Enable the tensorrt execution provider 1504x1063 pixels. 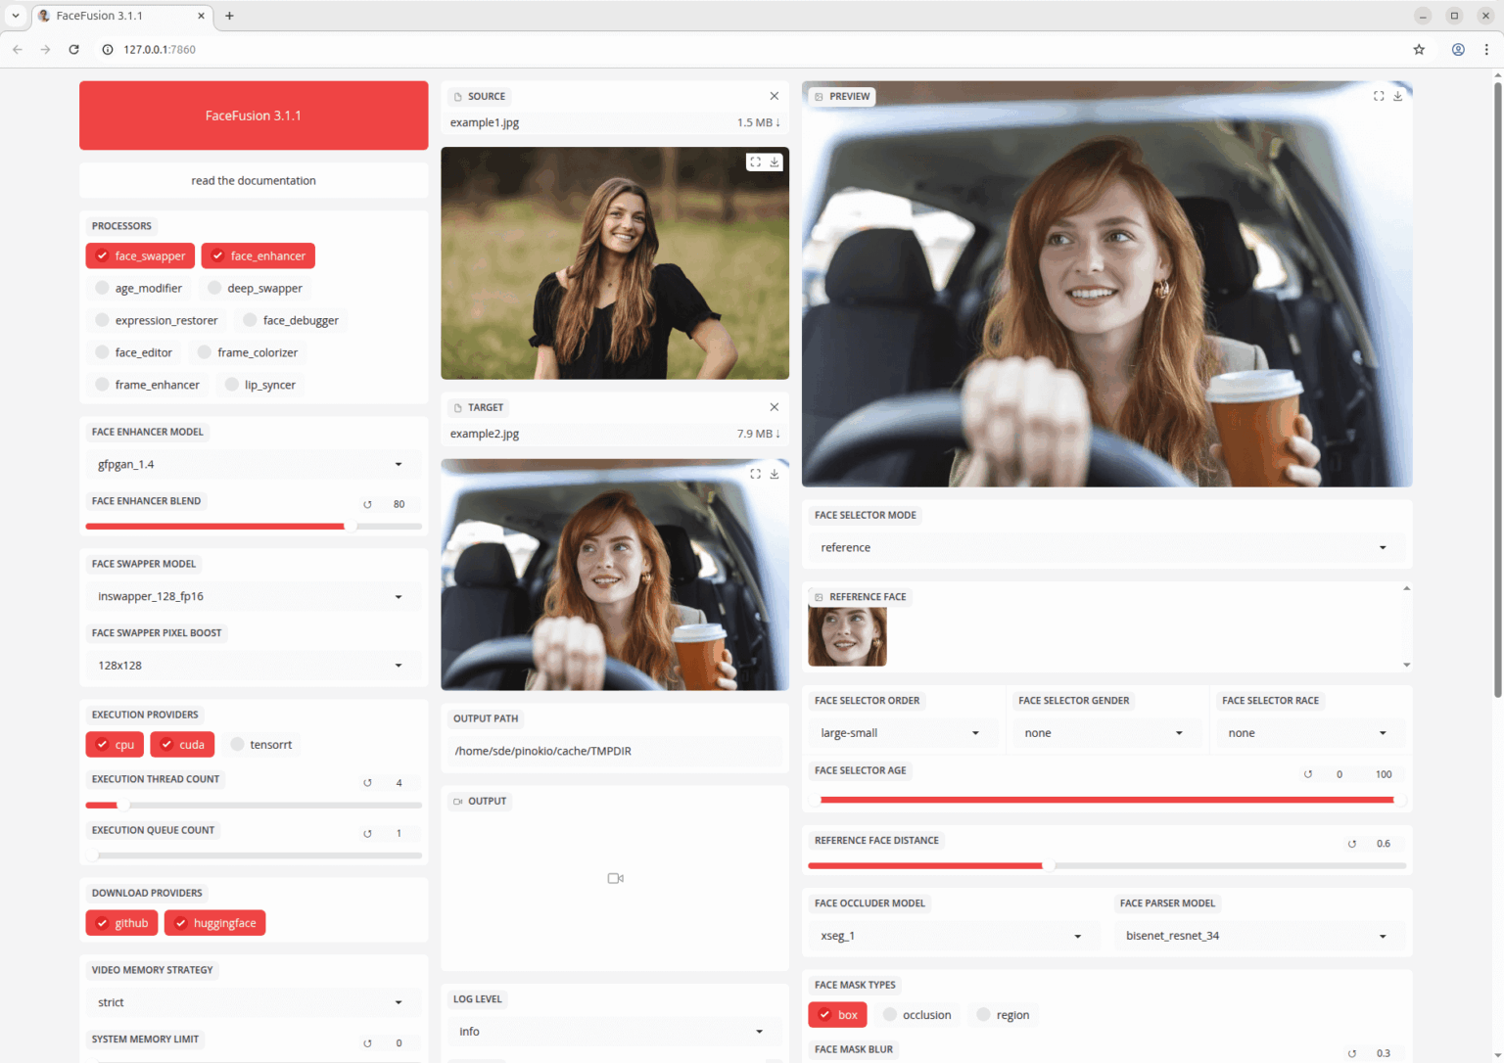[261, 744]
